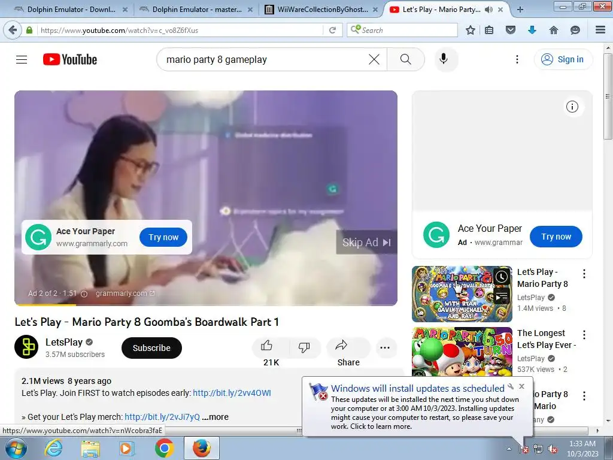Open the bookmarks list icon in toolbar
The height and width of the screenshot is (460, 613).
pyautogui.click(x=489, y=30)
